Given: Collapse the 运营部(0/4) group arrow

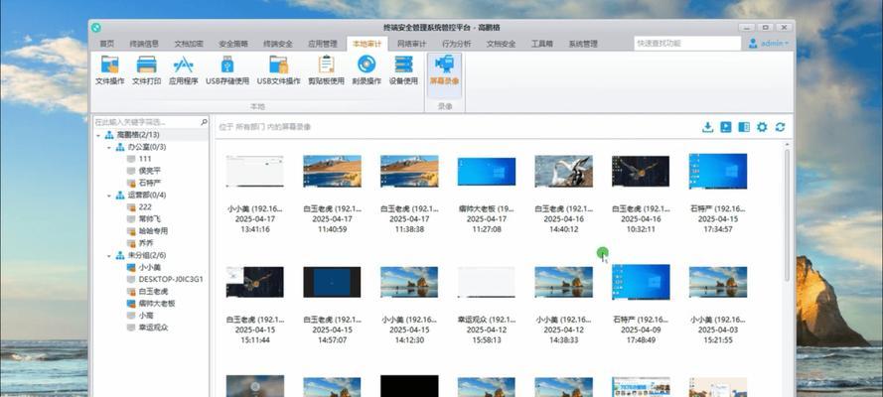Looking at the screenshot, I should (109, 196).
